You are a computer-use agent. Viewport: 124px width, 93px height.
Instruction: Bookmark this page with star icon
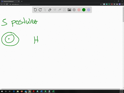[101, 4]
